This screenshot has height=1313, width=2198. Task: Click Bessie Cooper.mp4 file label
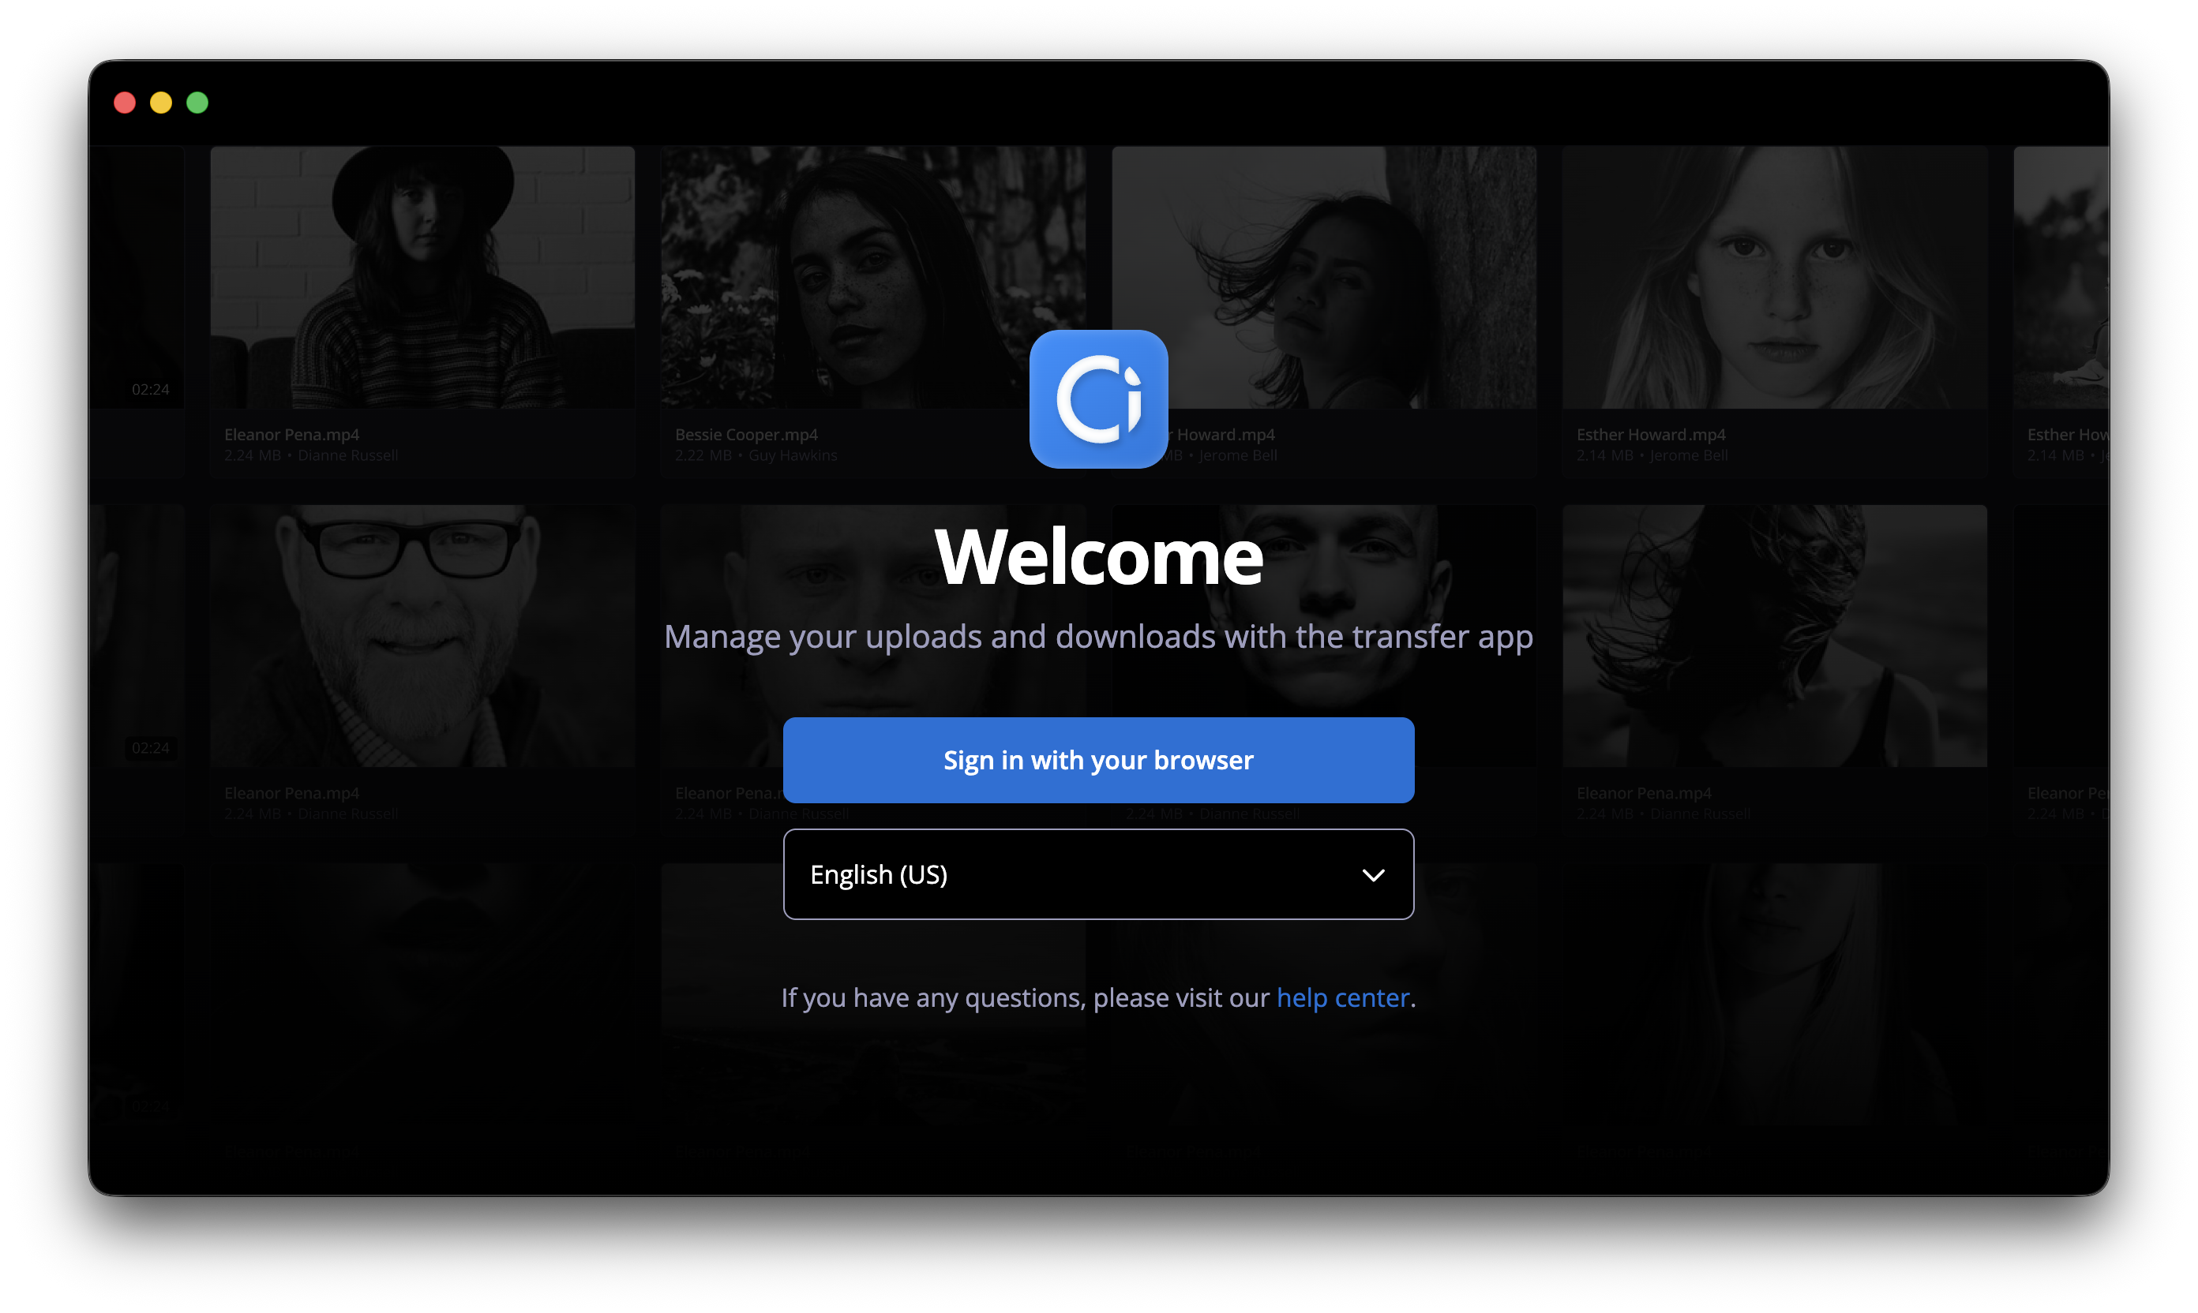[x=746, y=435]
